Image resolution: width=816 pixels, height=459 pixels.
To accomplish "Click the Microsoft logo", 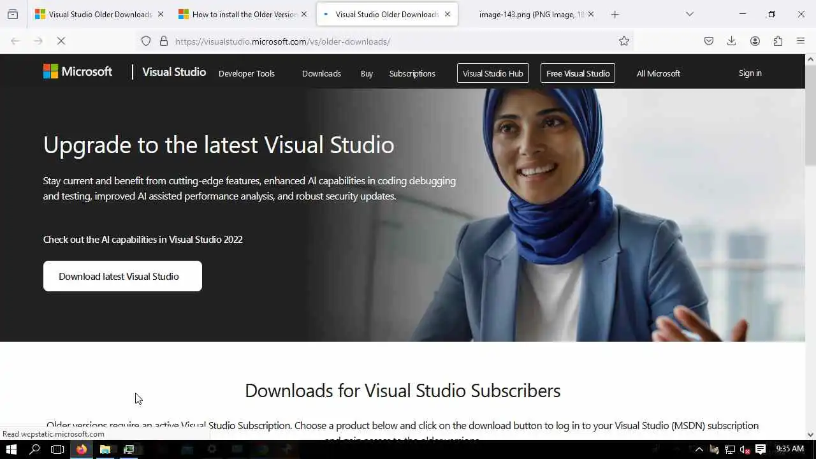I will (x=78, y=72).
